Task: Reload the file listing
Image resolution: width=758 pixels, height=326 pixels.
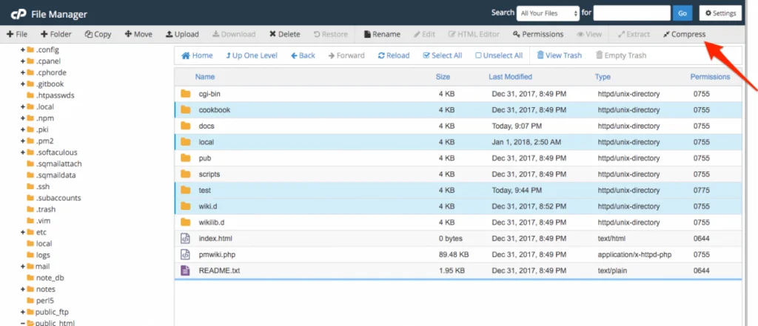Action: pyautogui.click(x=394, y=55)
